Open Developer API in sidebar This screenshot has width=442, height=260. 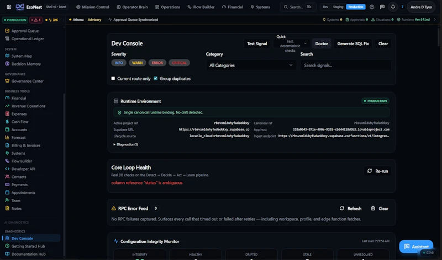(20, 169)
